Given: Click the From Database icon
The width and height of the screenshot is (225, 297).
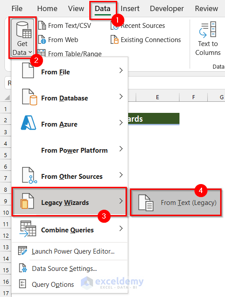Looking at the screenshot, I should [x=29, y=97].
